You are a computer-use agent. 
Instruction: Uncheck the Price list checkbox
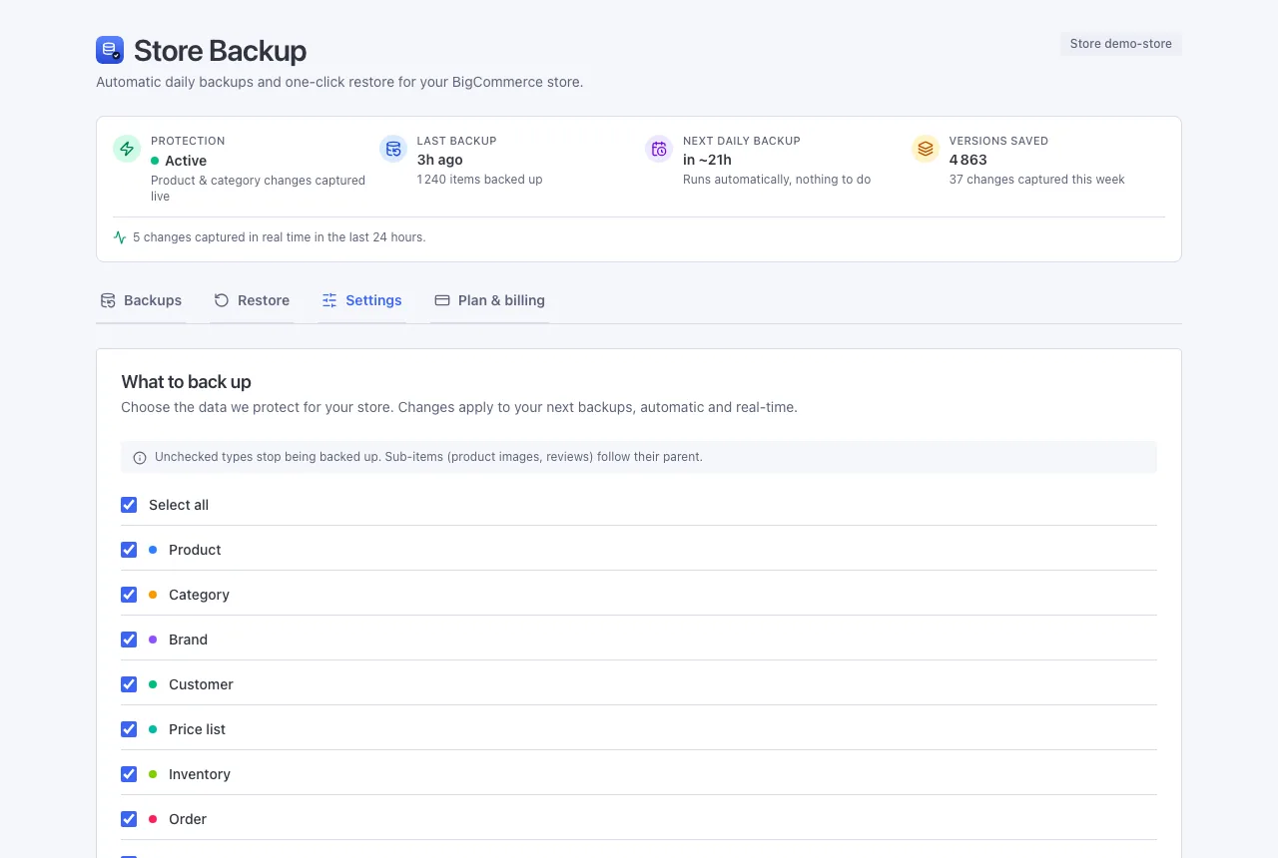[x=129, y=729]
